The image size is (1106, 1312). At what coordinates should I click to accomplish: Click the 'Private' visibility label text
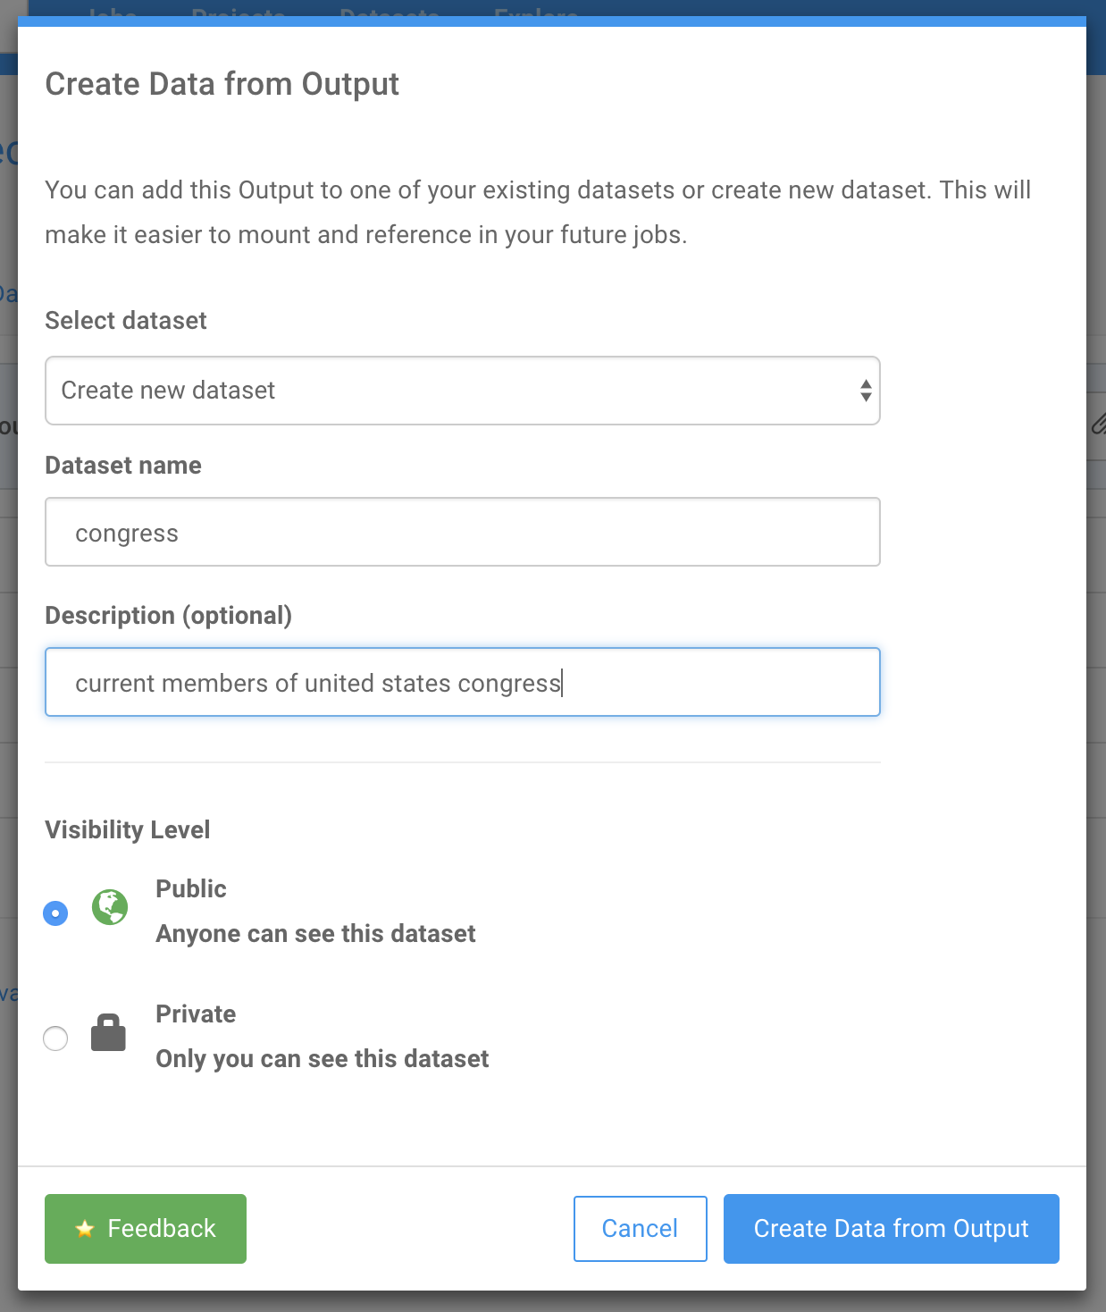click(x=196, y=1014)
